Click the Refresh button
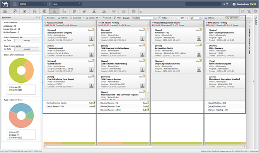The height and width of the screenshot is (153, 259). pos(63,18)
